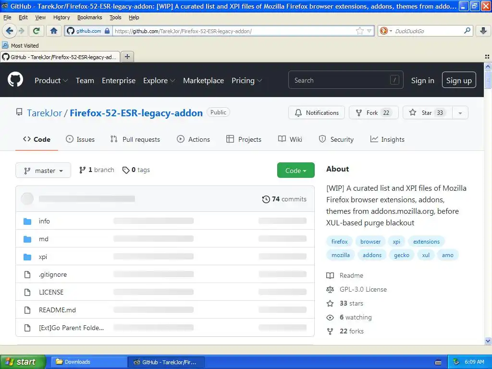
Task: Open the Projects tab
Action: [244, 139]
